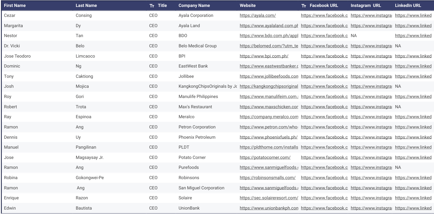This screenshot has width=434, height=215.
Task: Select the first name cell Margarita
Action: click(13, 26)
